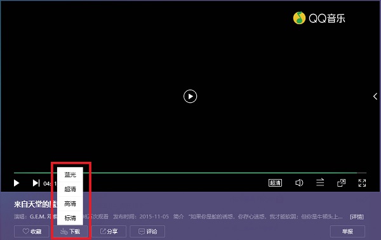The image size is (381, 240).
Task: Choose 蓝光 download quality
Action: coord(70,175)
